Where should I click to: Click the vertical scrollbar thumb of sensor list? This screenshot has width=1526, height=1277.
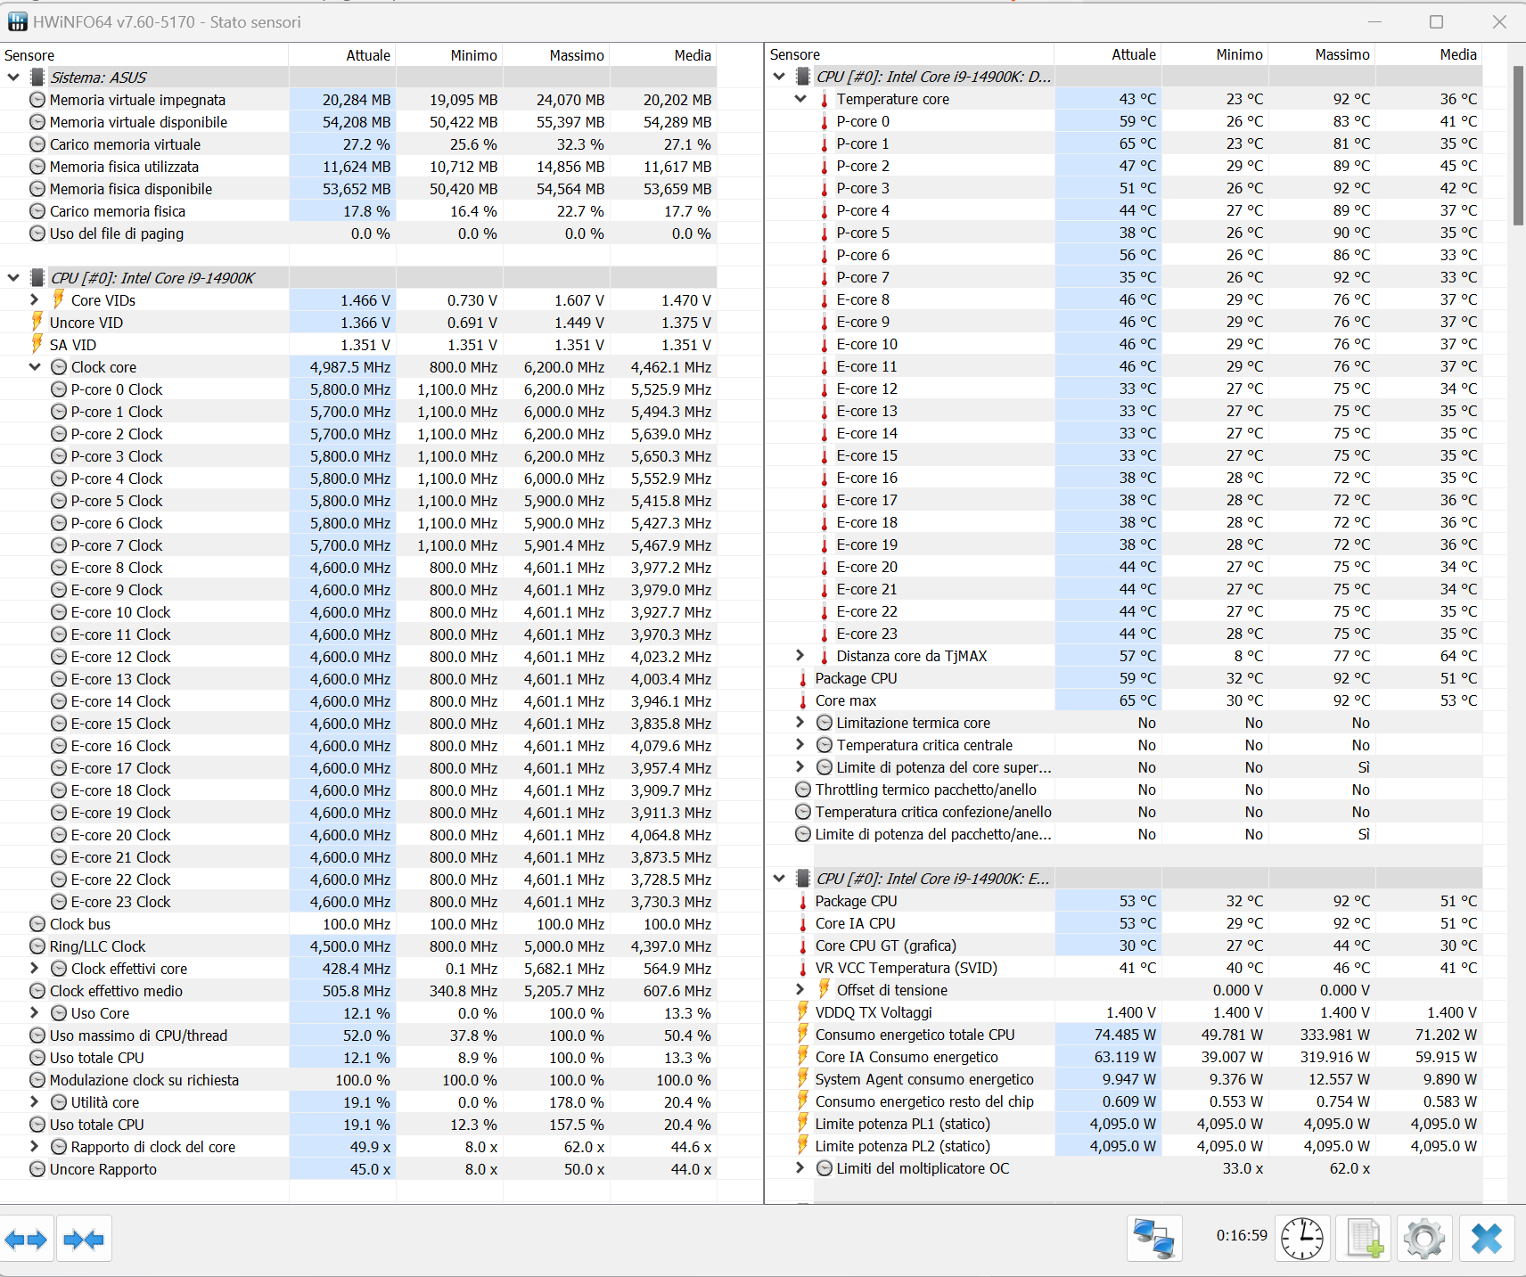coord(1518,144)
